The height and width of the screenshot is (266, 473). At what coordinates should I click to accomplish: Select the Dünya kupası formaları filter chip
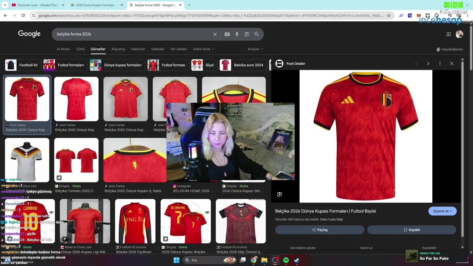[117, 65]
